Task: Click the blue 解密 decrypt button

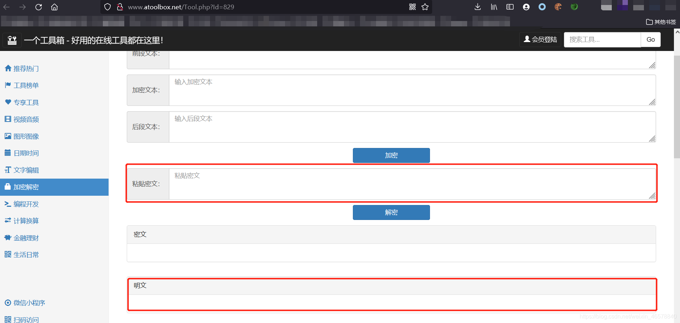Action: coord(391,212)
